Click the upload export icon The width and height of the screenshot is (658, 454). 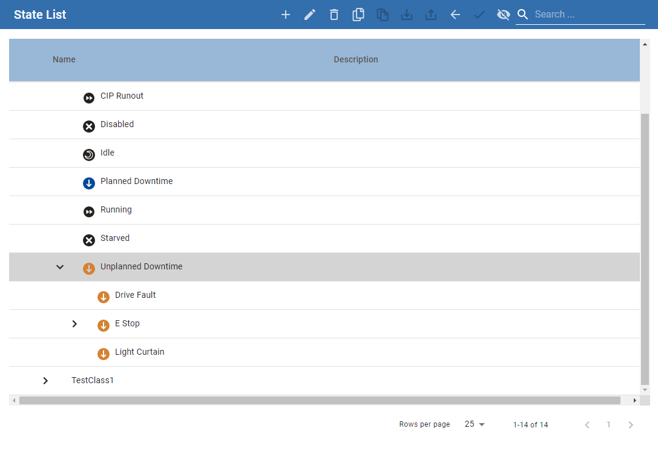[431, 15]
